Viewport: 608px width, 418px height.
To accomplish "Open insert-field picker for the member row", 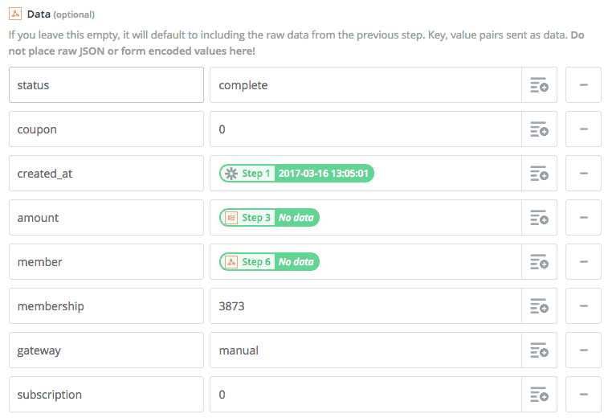I will coord(539,262).
